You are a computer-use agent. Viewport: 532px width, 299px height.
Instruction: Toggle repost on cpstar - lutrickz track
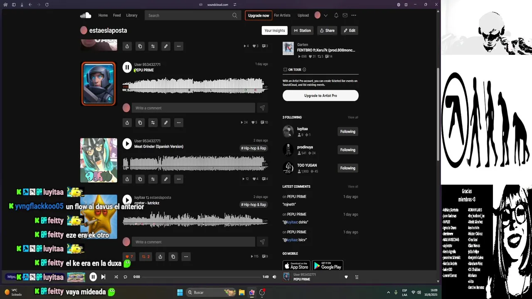point(145,257)
